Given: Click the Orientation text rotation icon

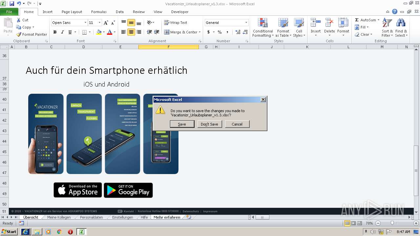Looking at the screenshot, I should pyautogui.click(x=150, y=23).
